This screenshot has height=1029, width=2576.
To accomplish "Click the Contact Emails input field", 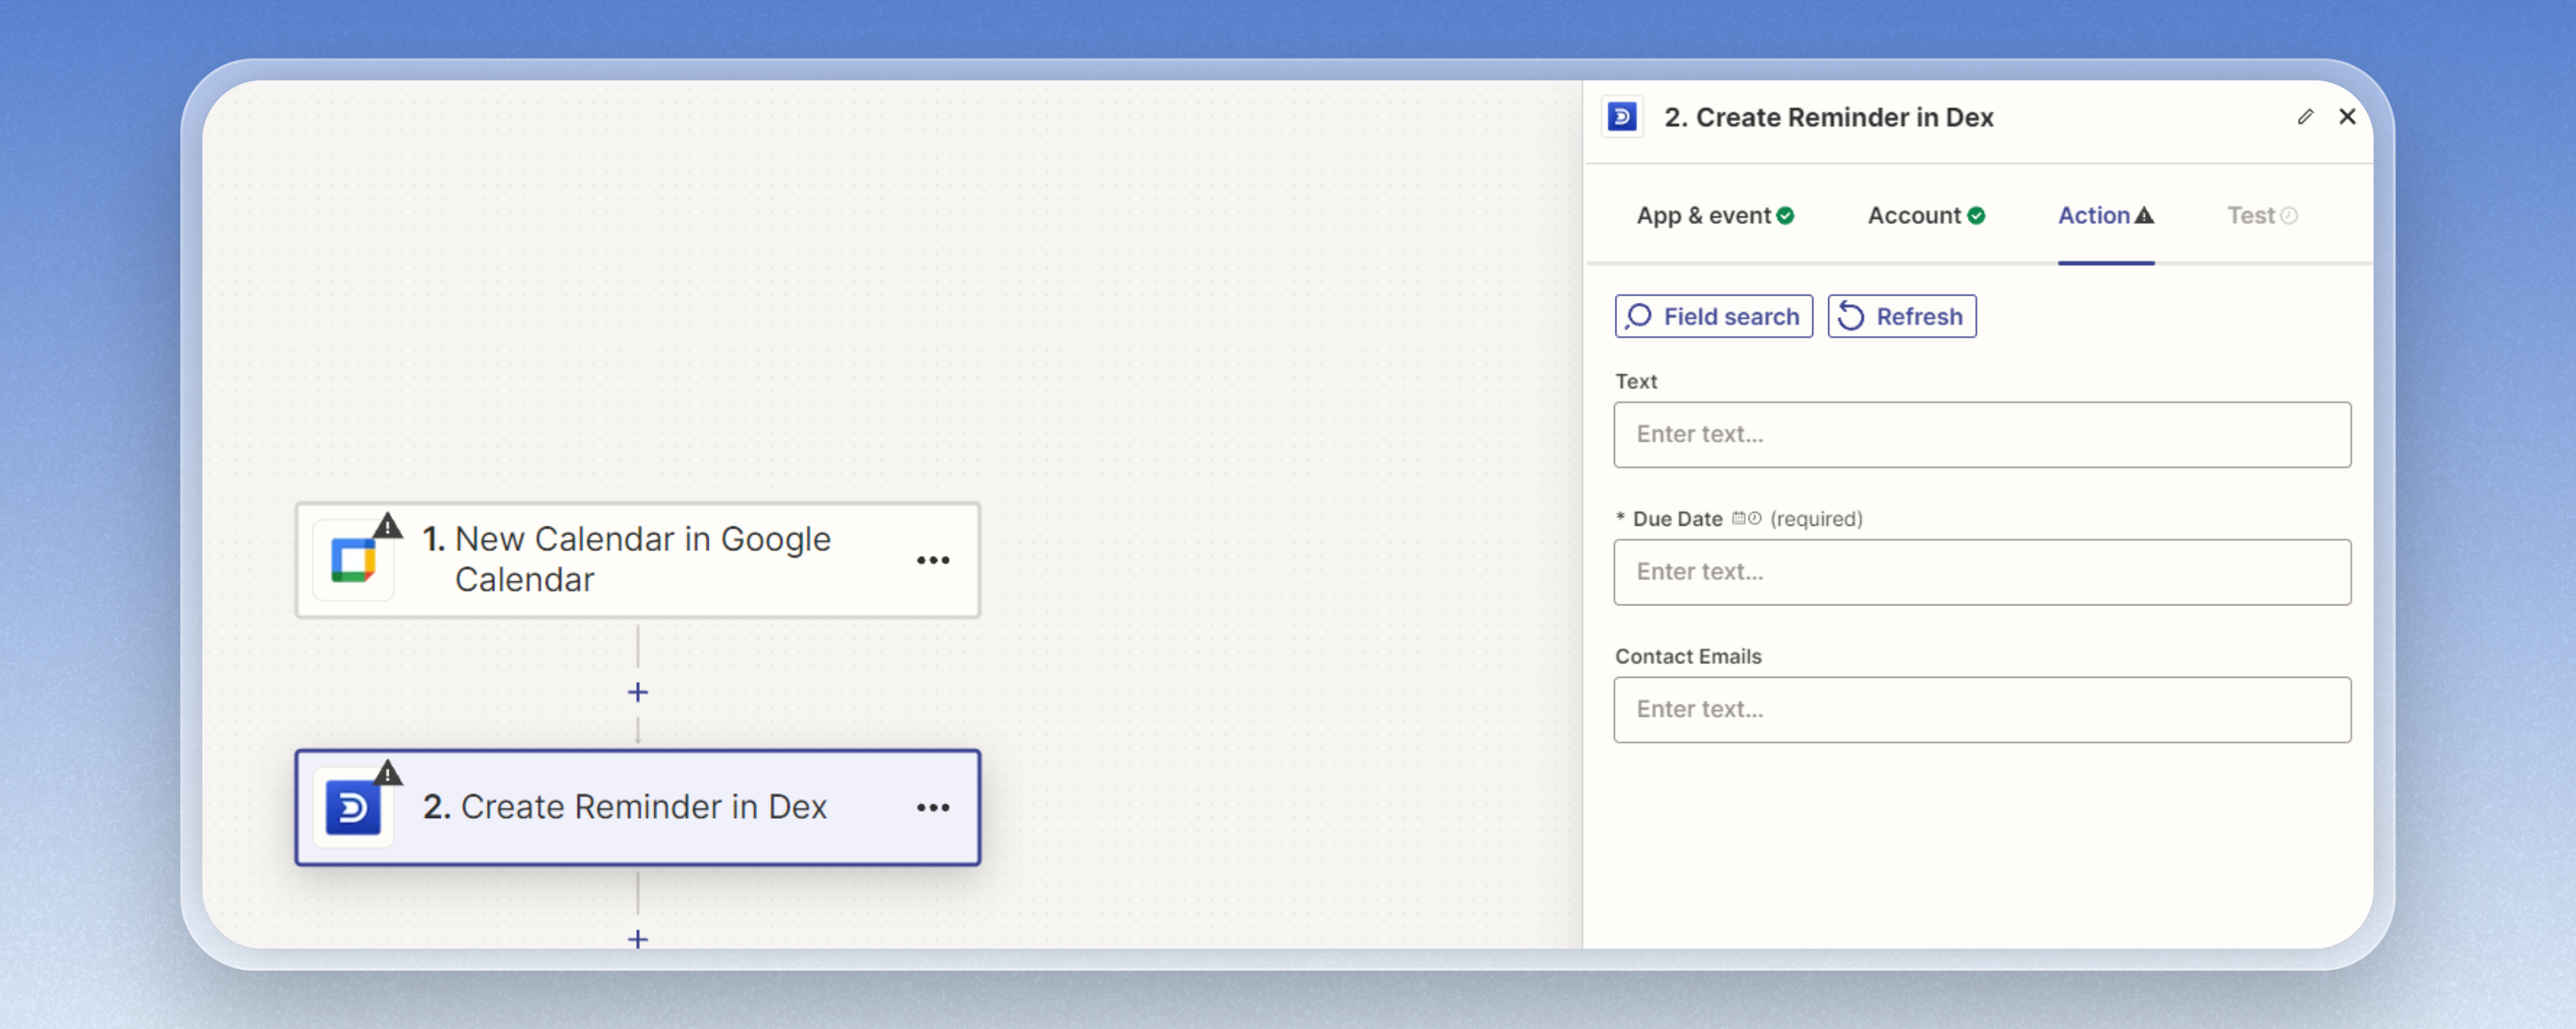I will [1981, 710].
